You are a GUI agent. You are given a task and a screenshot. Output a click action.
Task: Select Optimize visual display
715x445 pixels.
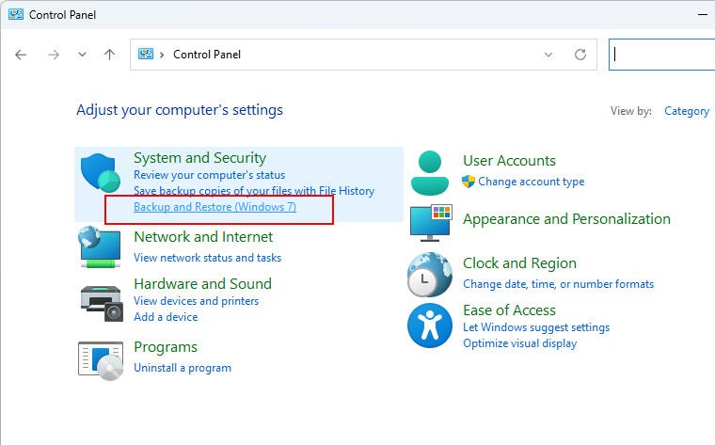pos(520,343)
